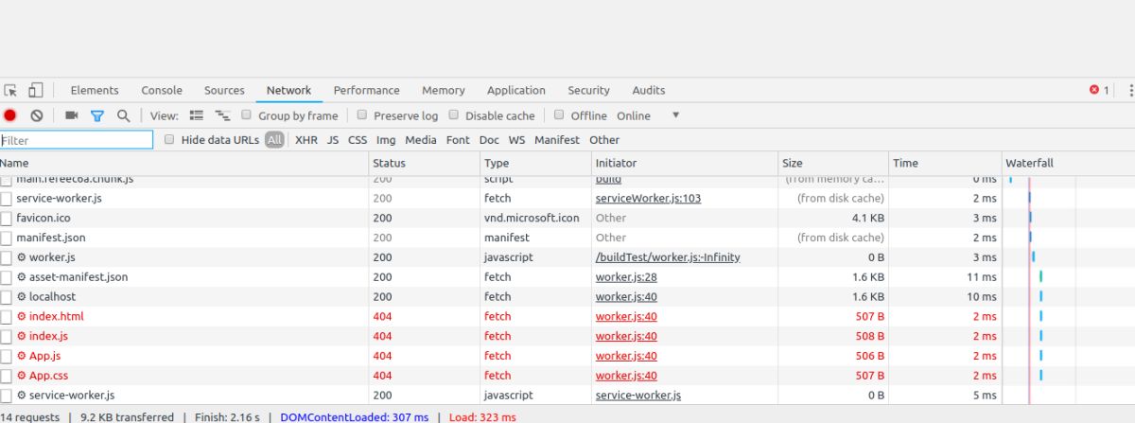Toggle the device toolbar icon
This screenshot has width=1135, height=423.
[x=36, y=91]
